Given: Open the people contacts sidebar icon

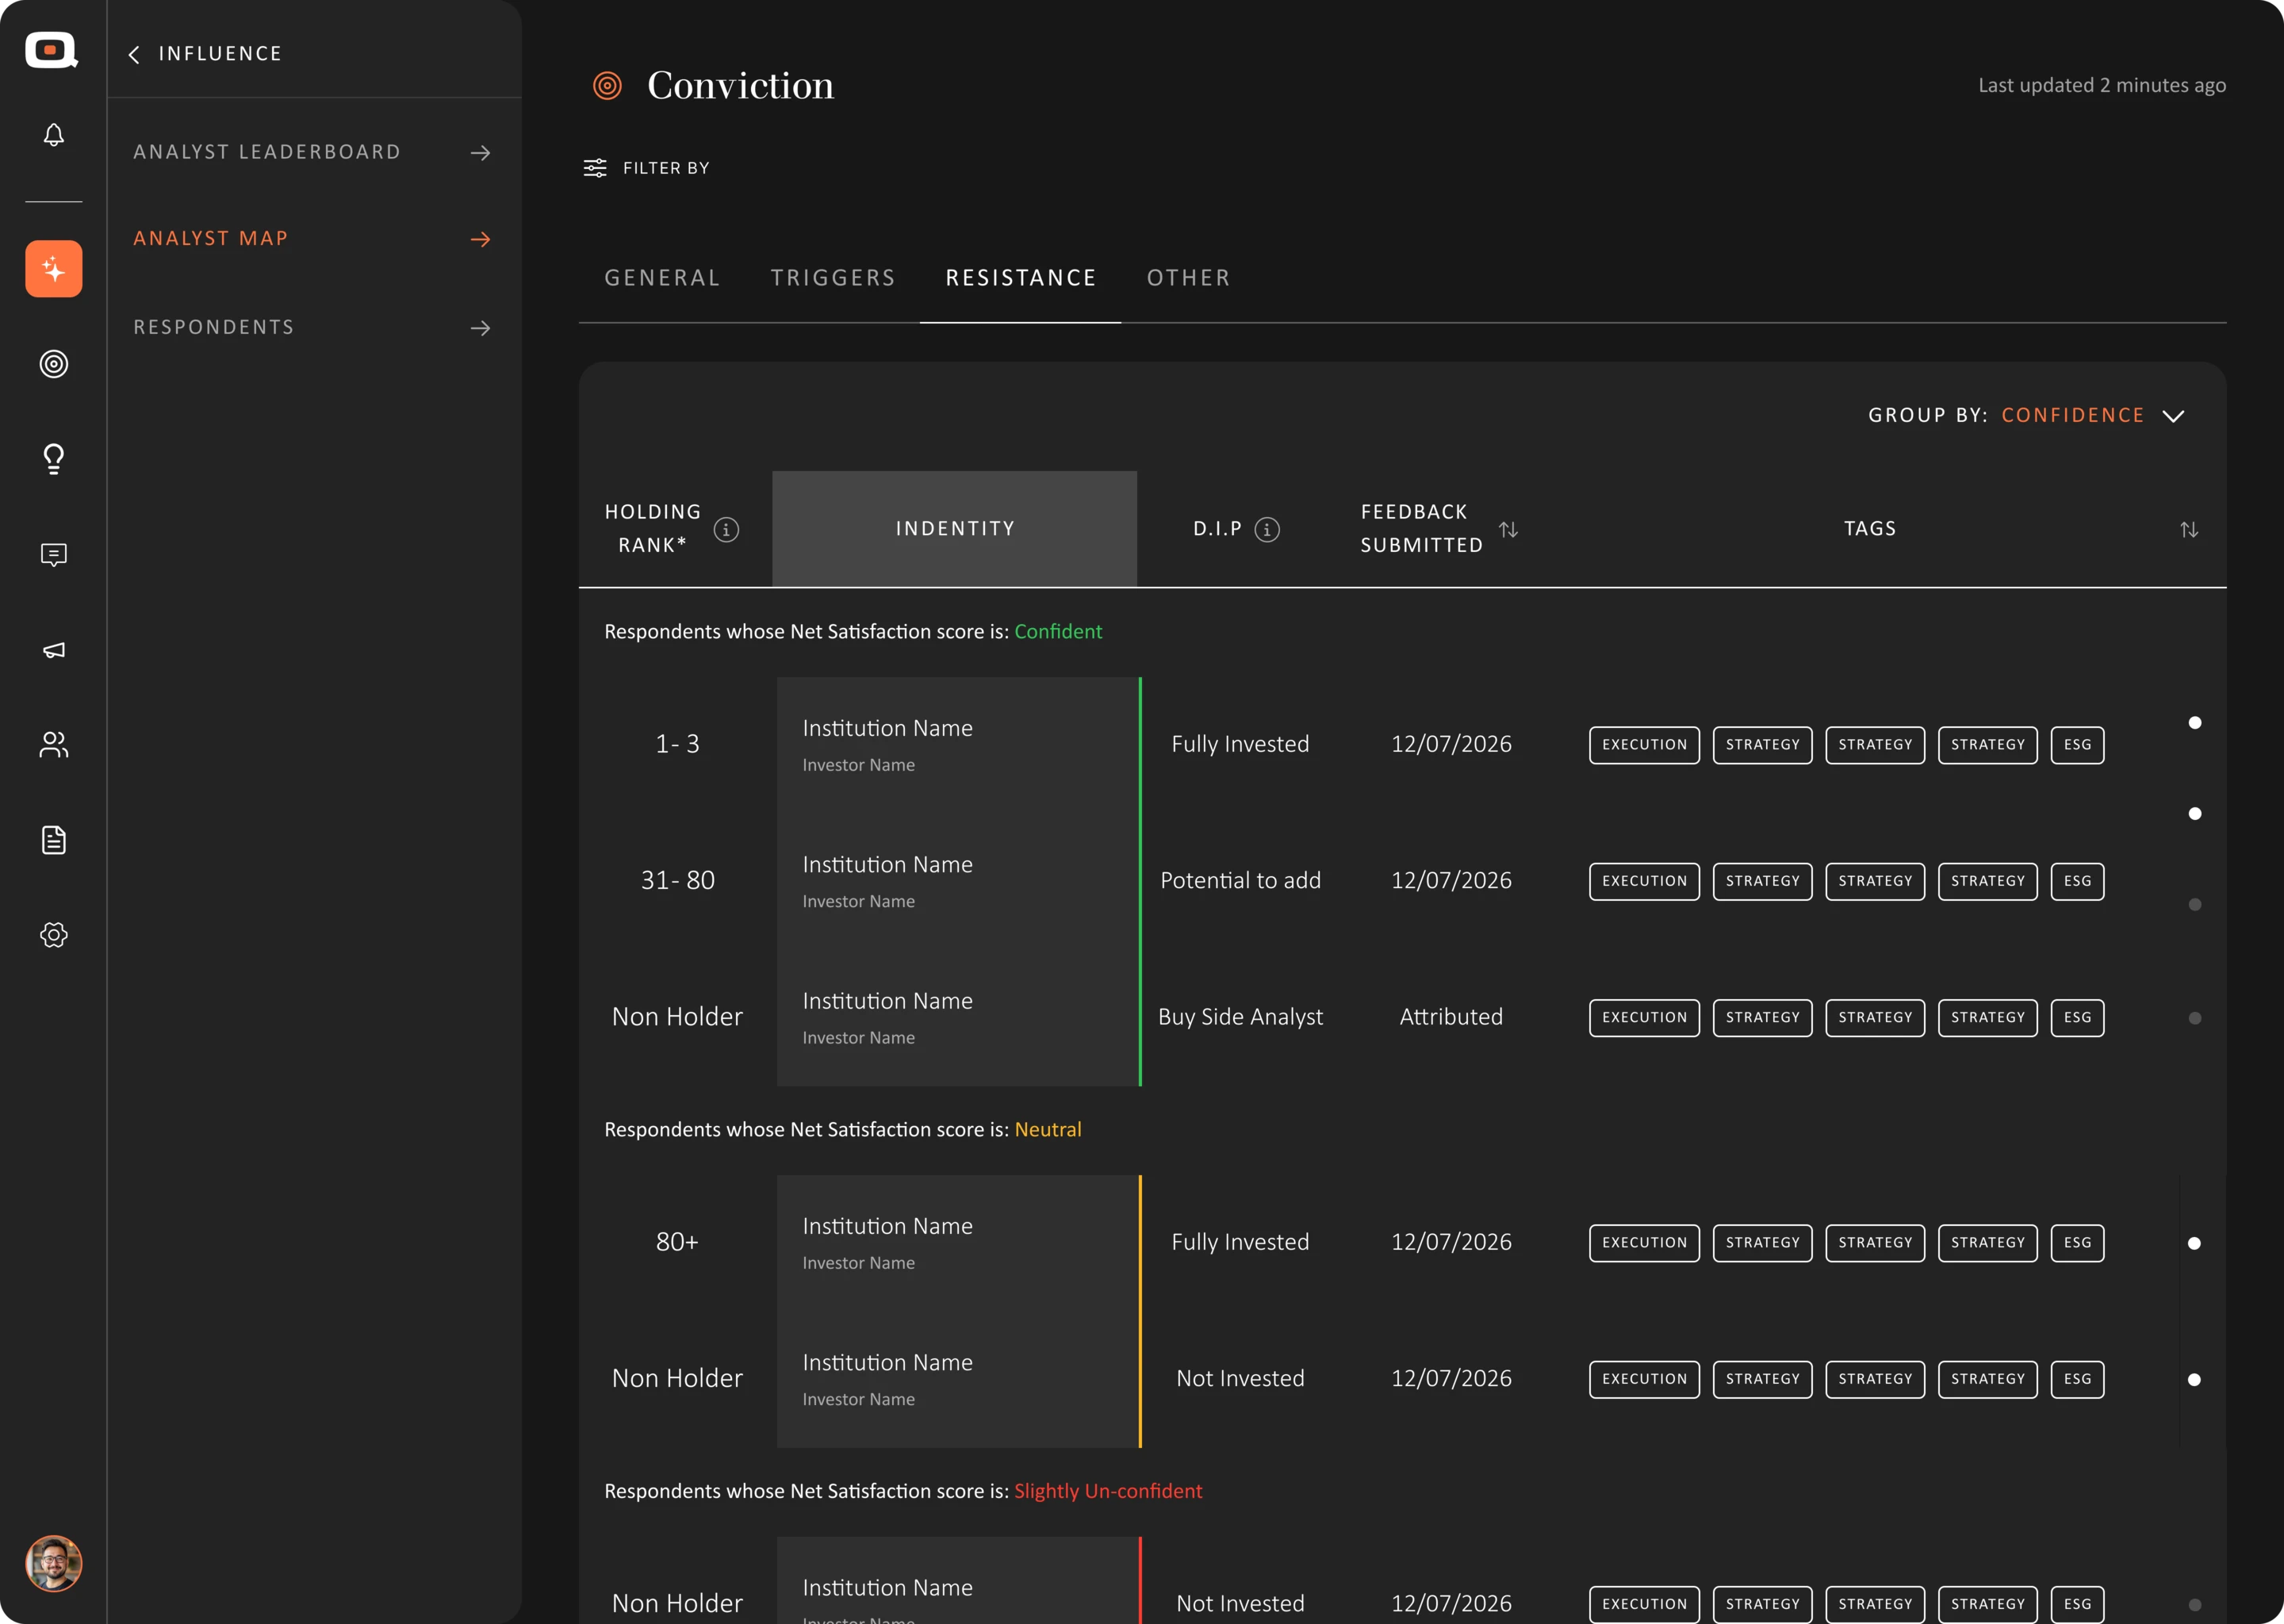Looking at the screenshot, I should 54,745.
